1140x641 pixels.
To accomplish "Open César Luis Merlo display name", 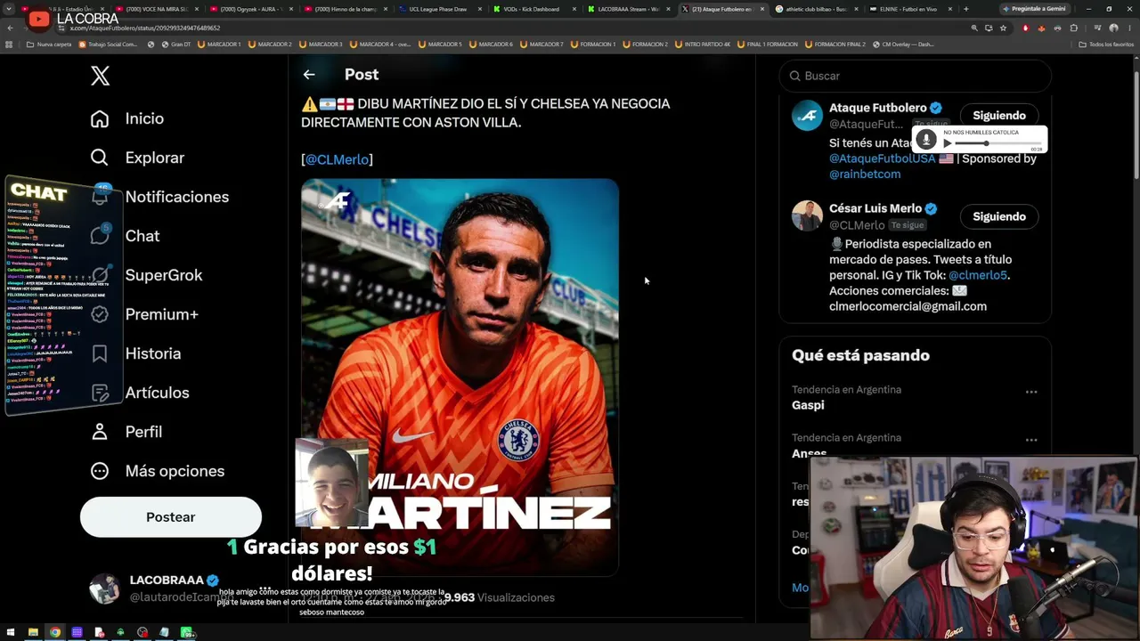I will coord(875,208).
